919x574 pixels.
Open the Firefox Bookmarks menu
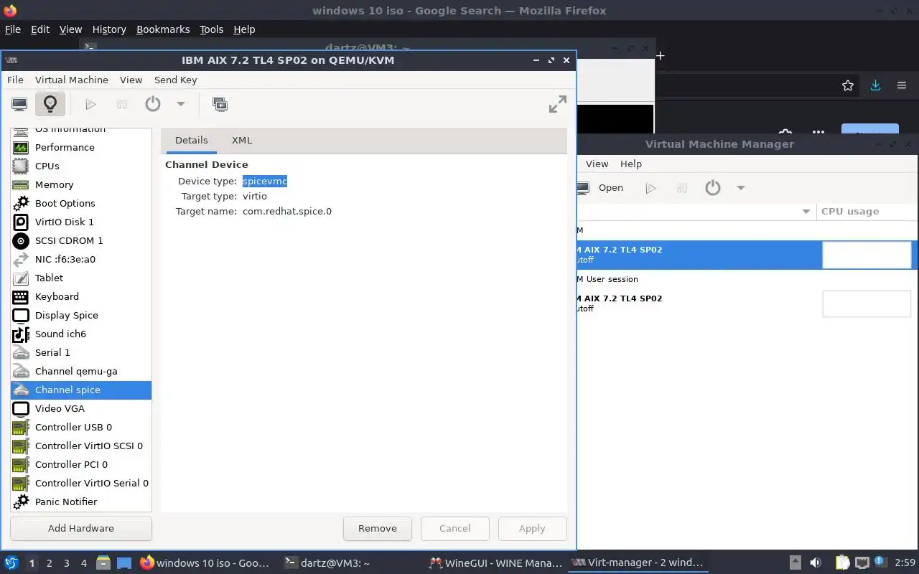point(163,29)
